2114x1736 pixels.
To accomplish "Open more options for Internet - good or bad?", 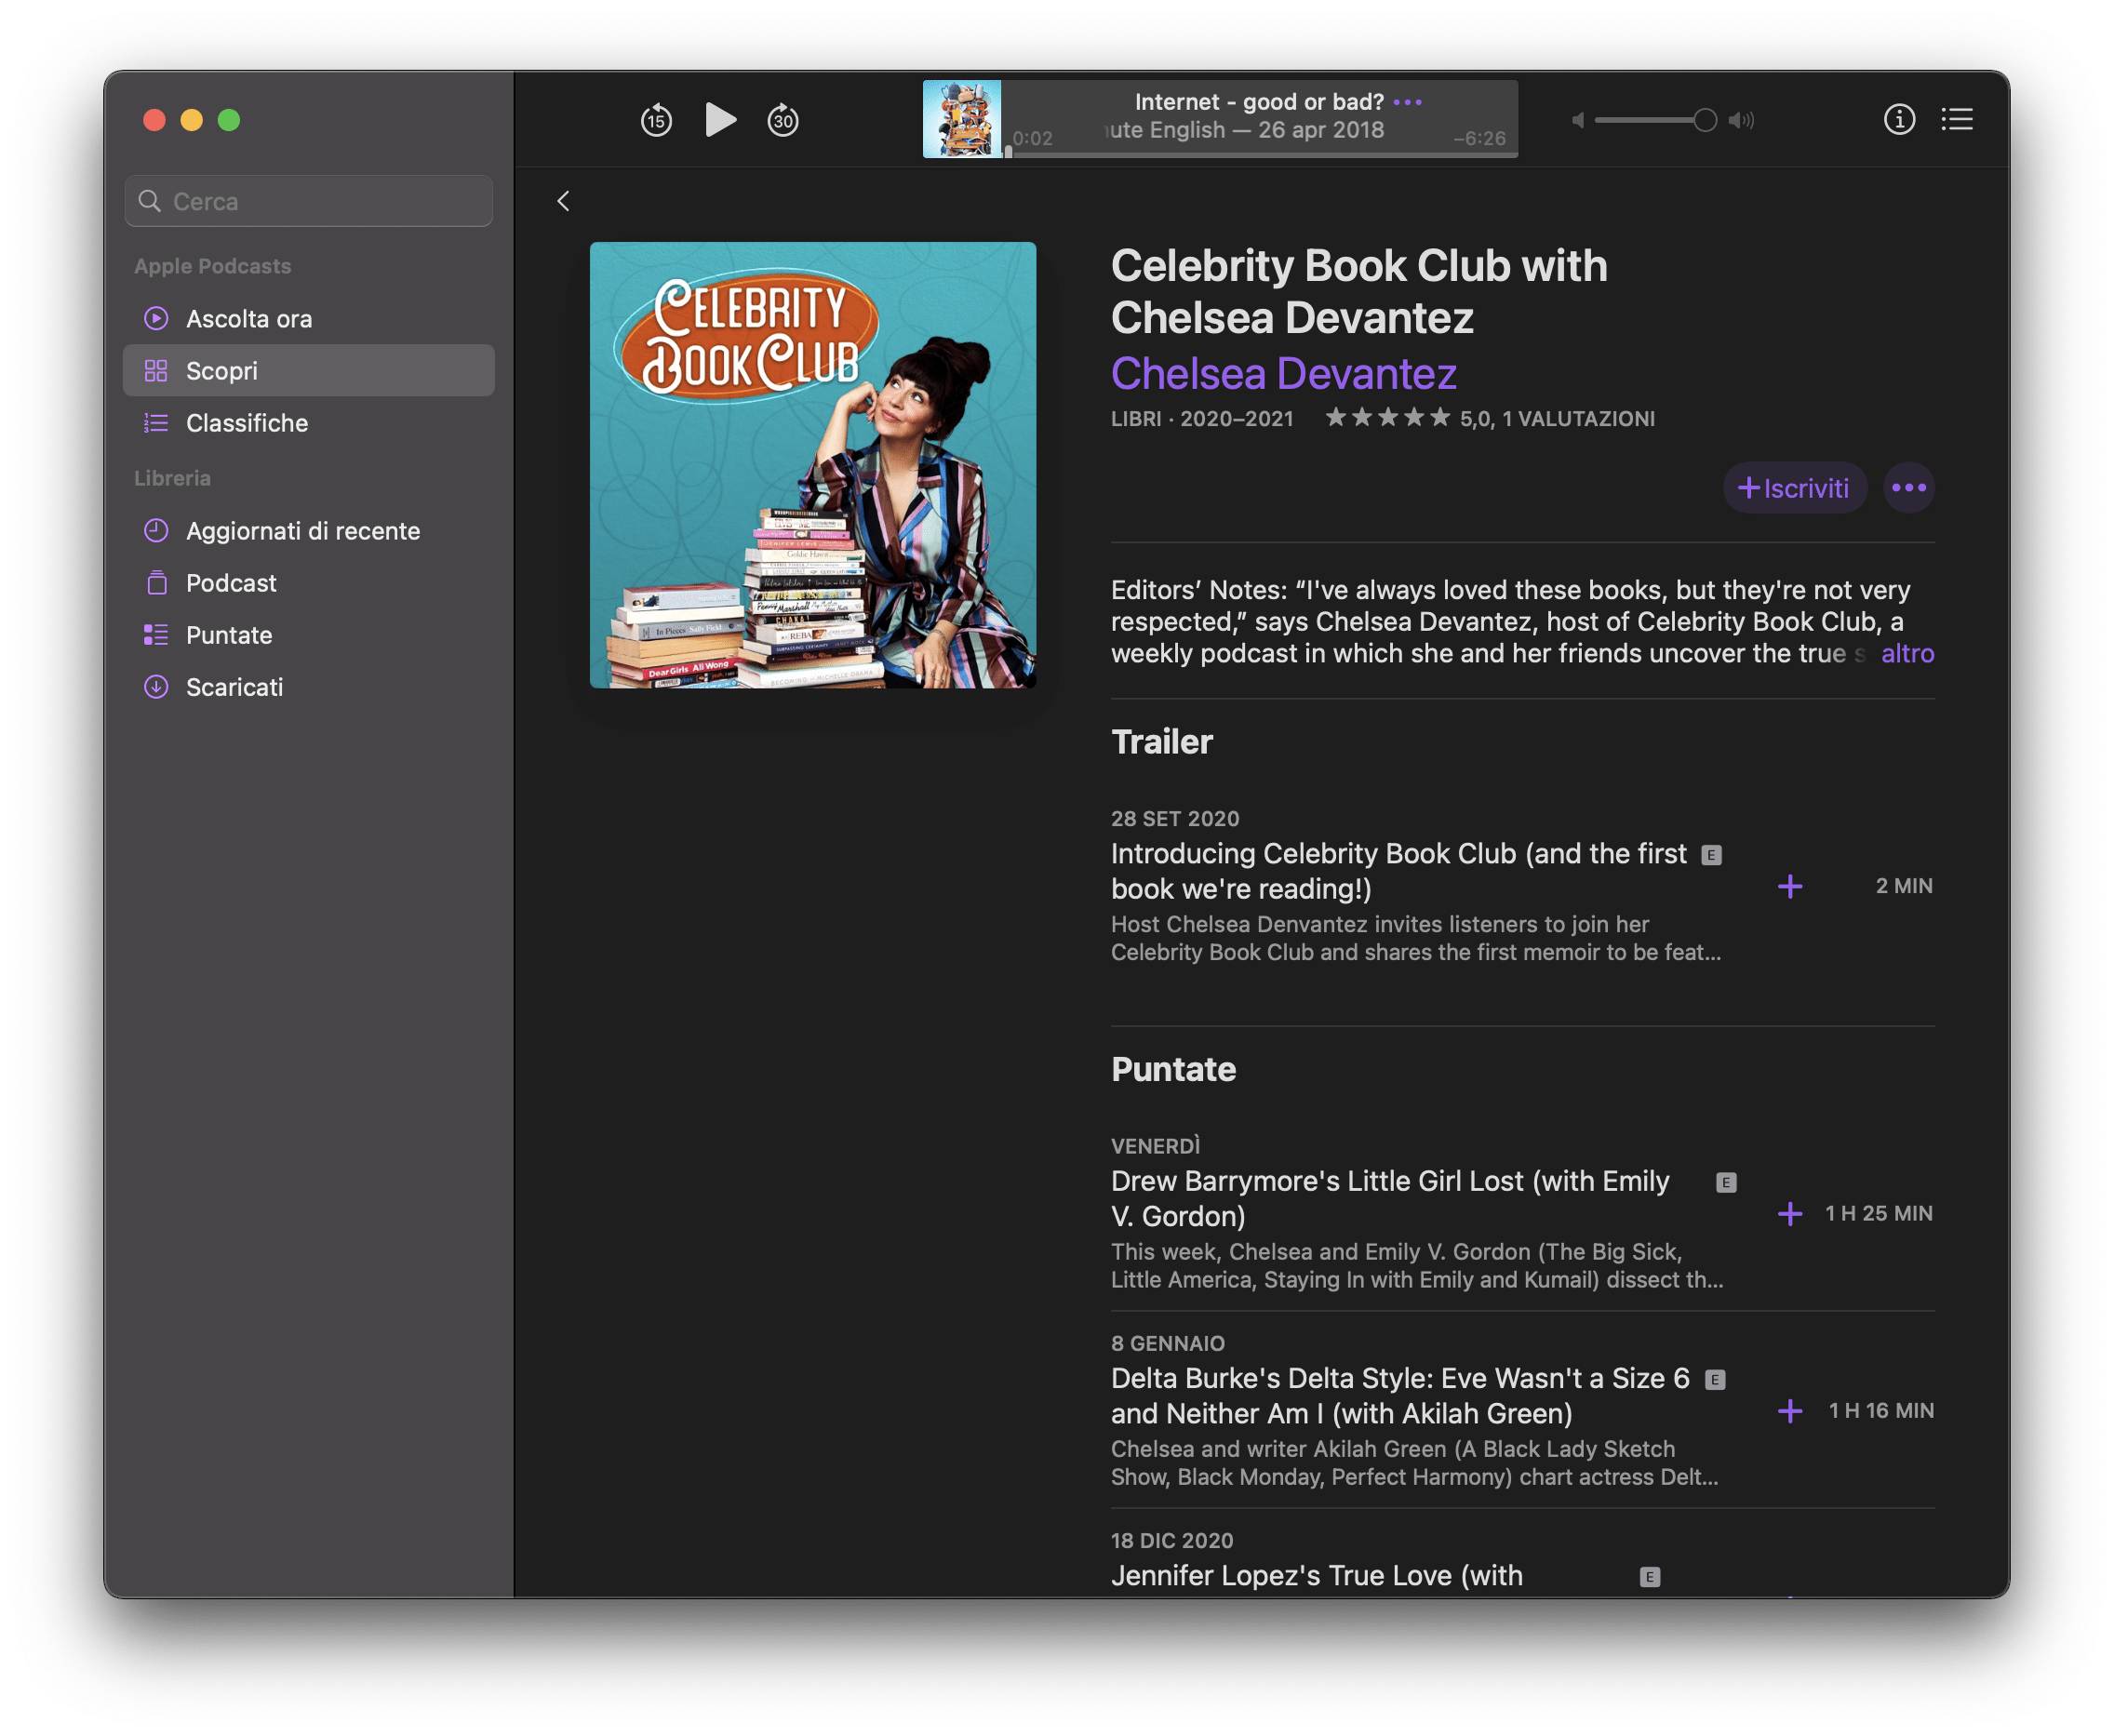I will coord(1408,102).
